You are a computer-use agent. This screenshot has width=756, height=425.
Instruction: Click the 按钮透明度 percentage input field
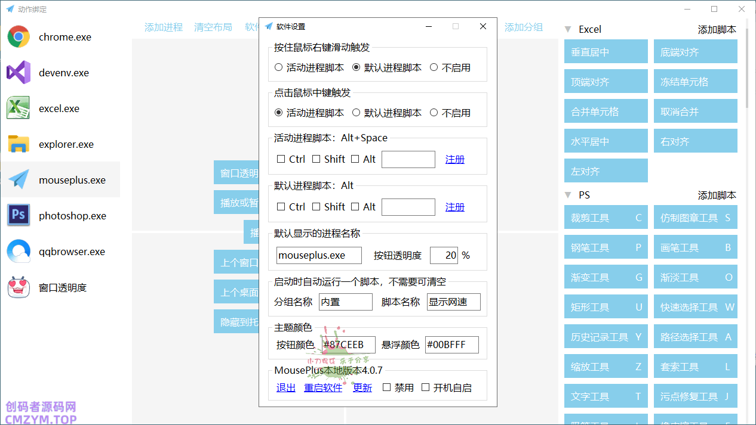[444, 255]
